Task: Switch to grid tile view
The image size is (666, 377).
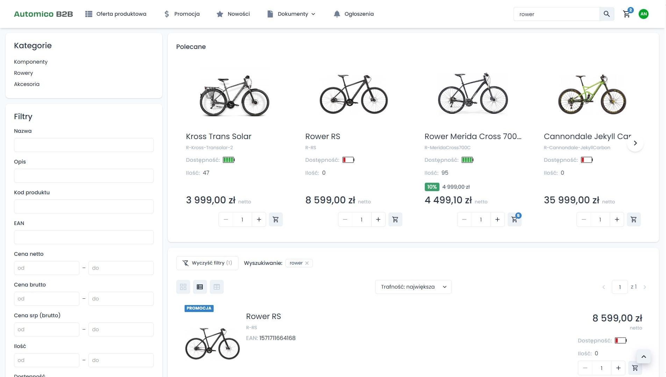Action: tap(183, 287)
